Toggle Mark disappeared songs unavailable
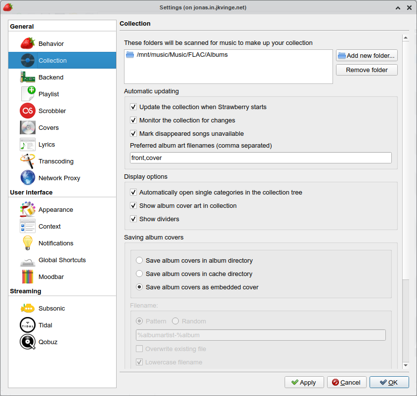 133,133
